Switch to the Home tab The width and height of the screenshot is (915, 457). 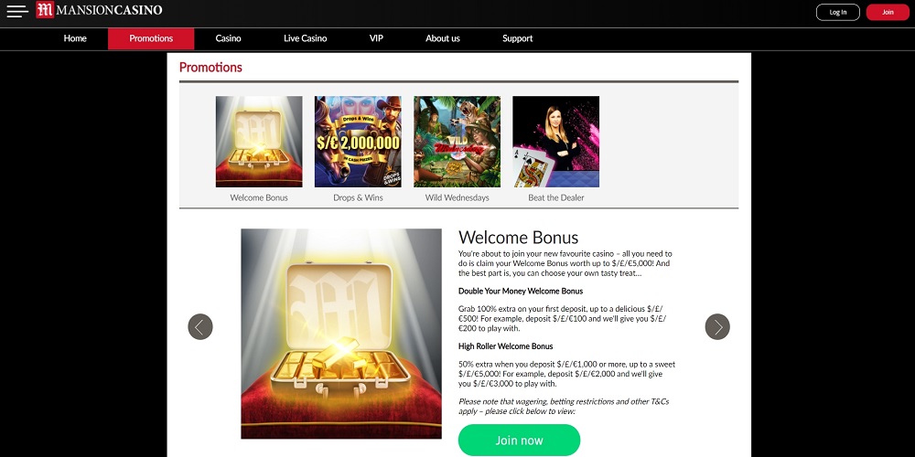point(75,38)
